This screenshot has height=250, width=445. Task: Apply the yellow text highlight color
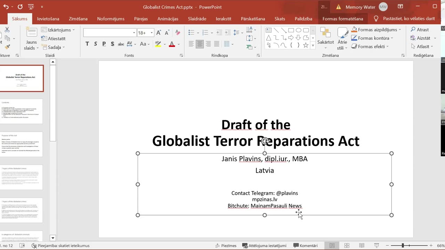coord(158,44)
